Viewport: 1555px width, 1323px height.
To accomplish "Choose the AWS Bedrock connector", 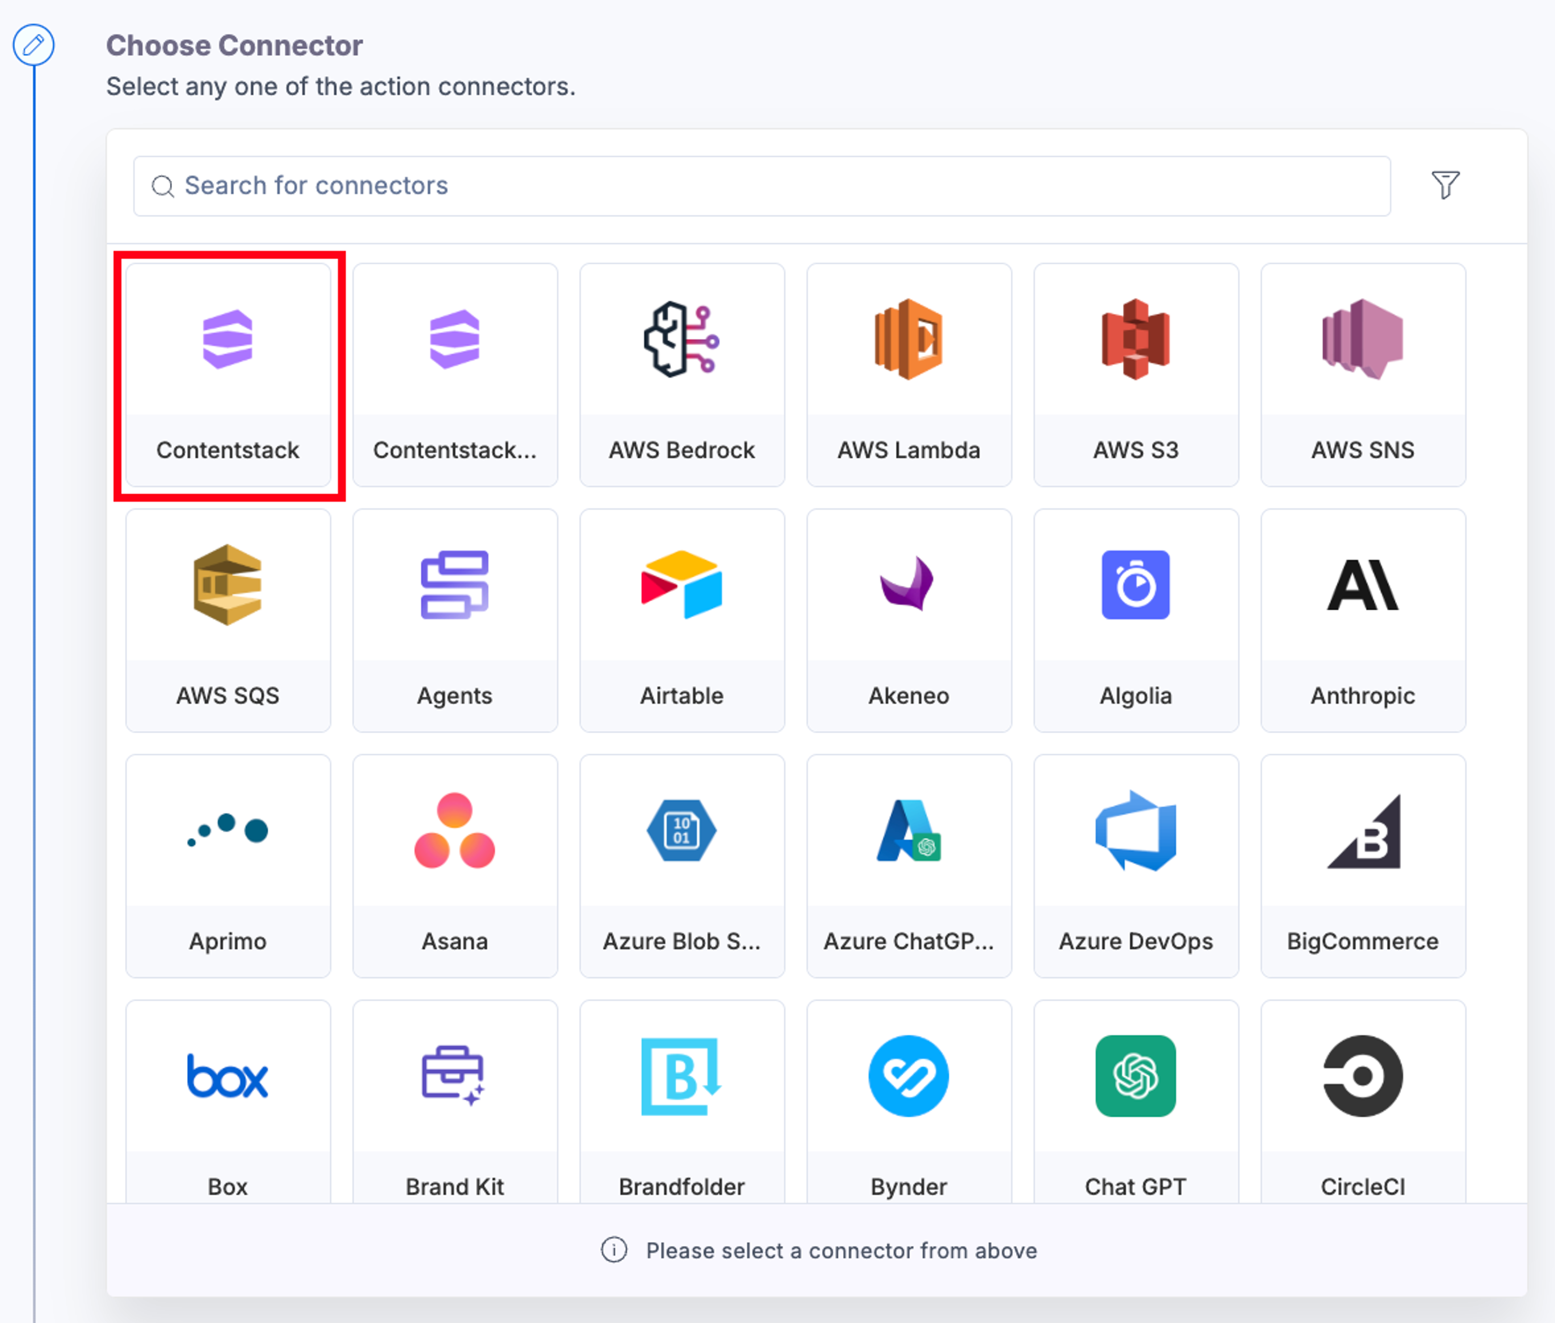I will coord(682,375).
